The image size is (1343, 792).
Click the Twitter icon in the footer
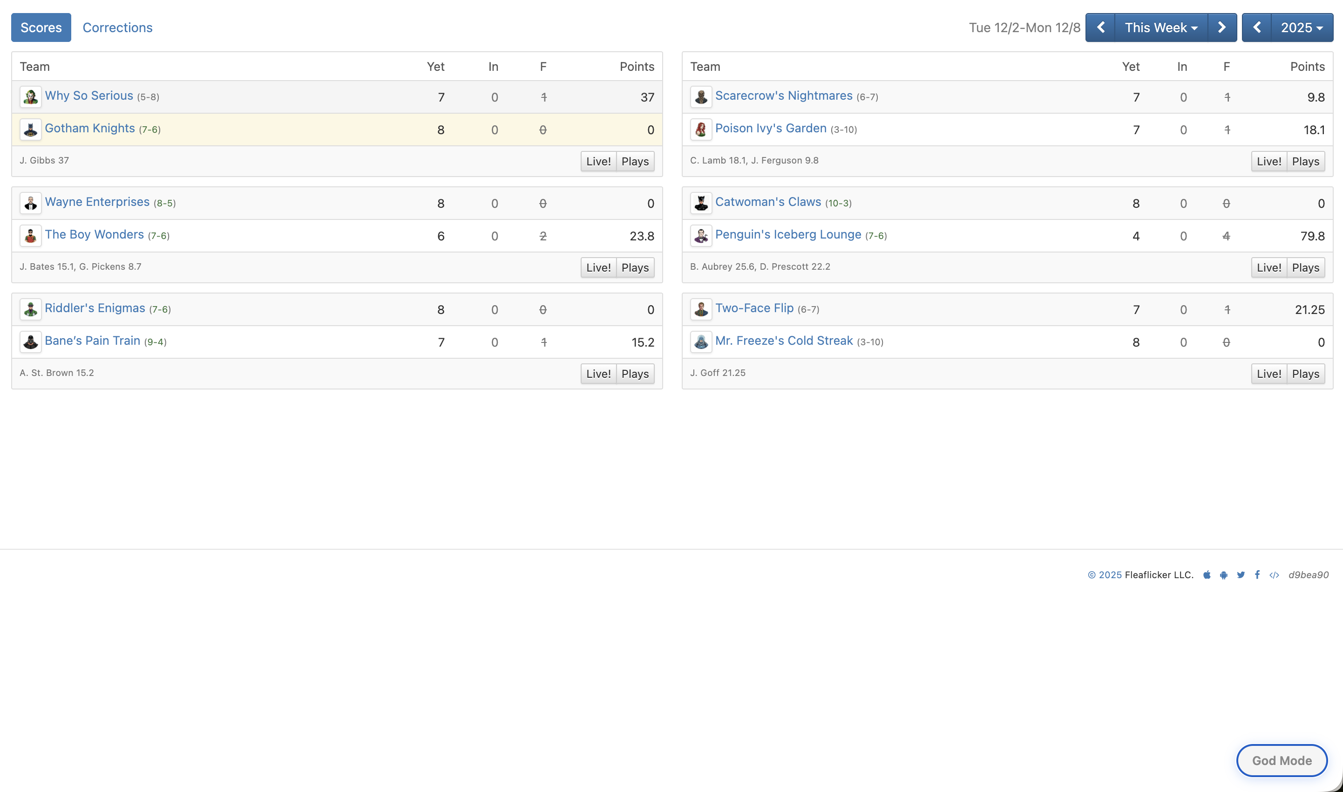(1241, 575)
